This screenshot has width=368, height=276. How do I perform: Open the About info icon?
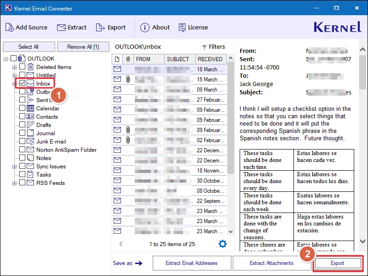144,28
